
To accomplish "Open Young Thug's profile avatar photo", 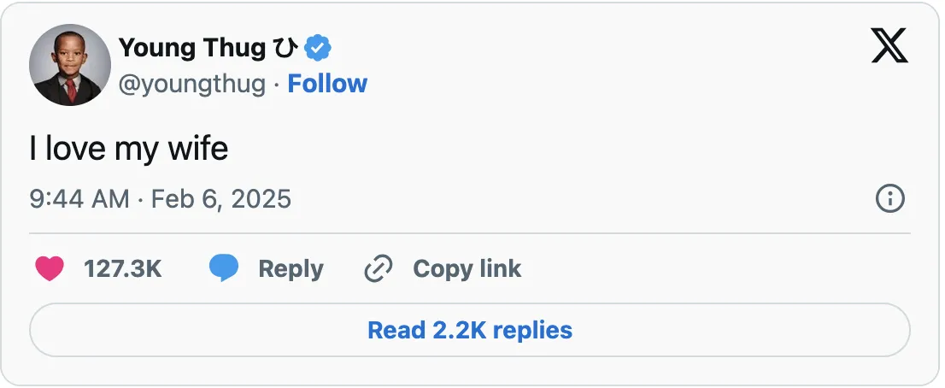I will click(70, 65).
